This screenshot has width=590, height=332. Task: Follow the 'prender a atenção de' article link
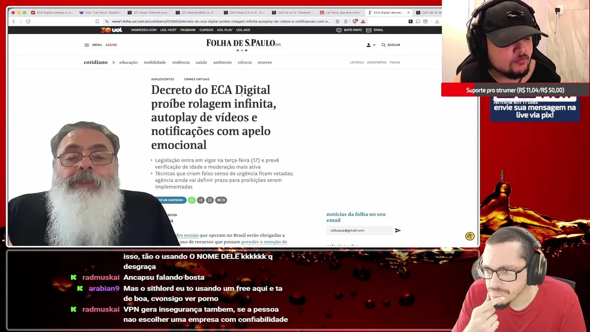264,242
